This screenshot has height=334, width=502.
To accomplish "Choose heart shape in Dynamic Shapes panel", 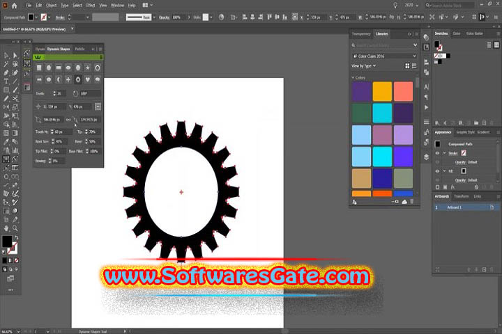I will [88, 79].
